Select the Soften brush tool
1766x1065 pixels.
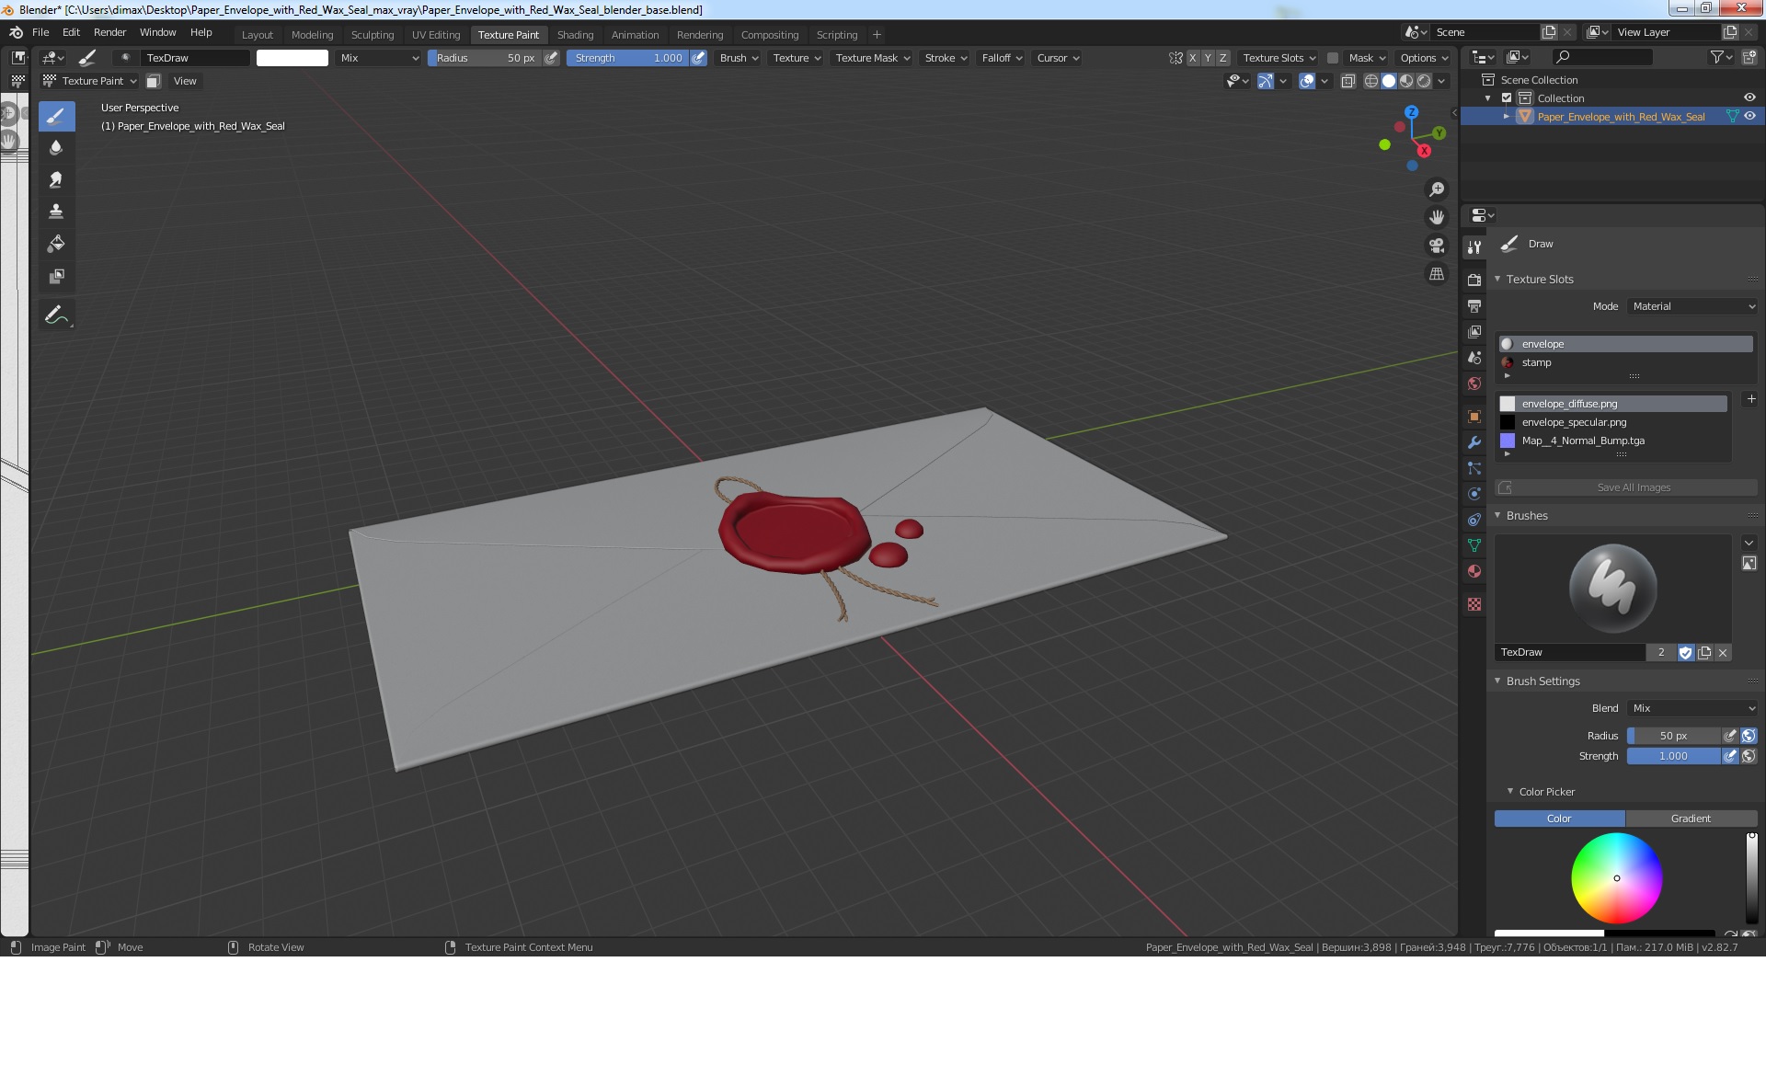(x=56, y=147)
